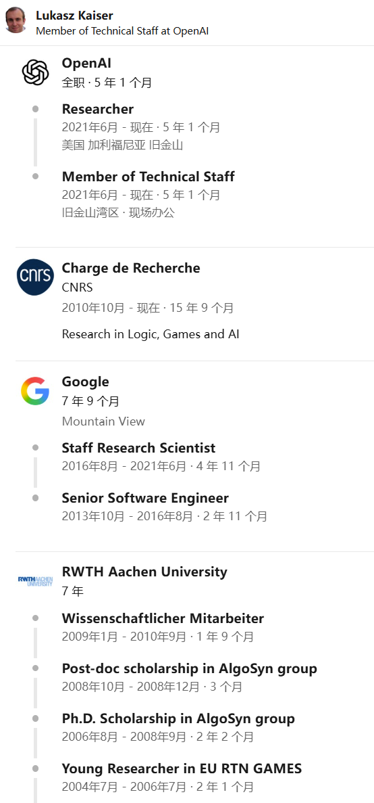
Task: Click the Member of Technical Staff role title
Action: coord(148,177)
